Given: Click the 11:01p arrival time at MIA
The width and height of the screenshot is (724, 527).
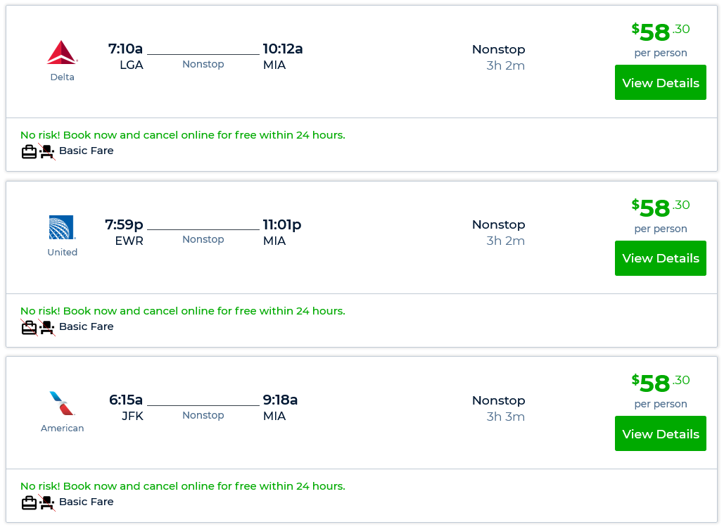Looking at the screenshot, I should pyautogui.click(x=281, y=225).
